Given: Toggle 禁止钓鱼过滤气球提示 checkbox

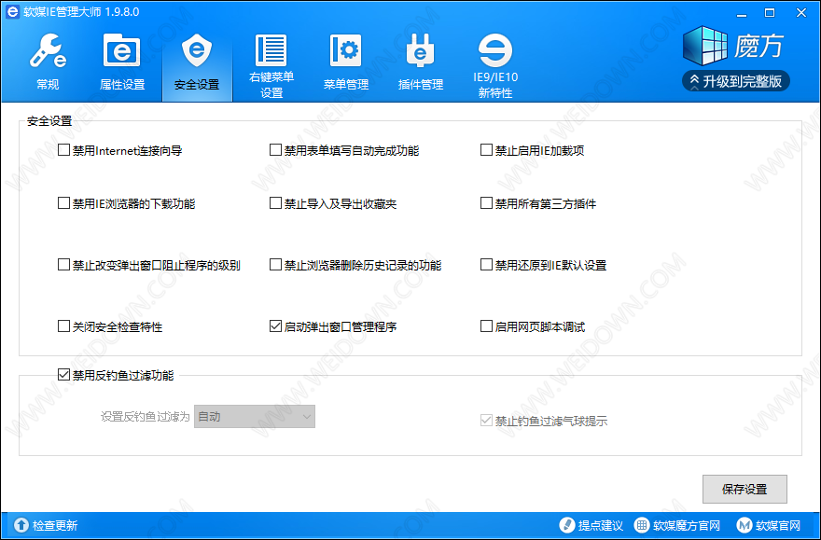Looking at the screenshot, I should coord(486,421).
